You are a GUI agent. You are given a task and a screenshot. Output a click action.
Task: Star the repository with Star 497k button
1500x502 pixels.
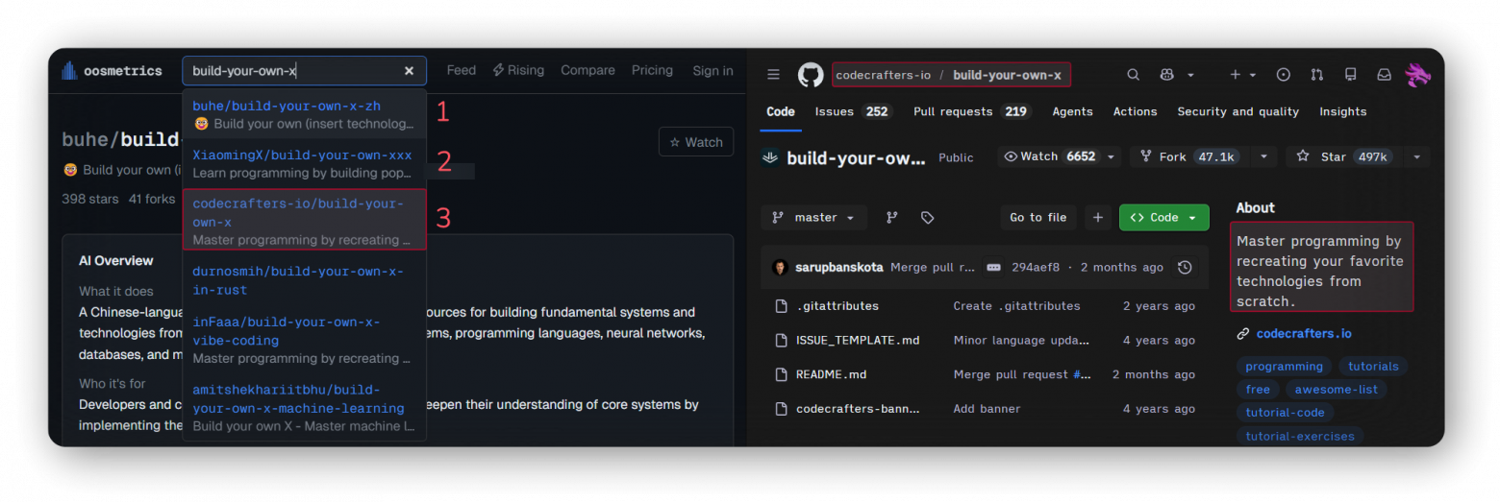tap(1344, 156)
